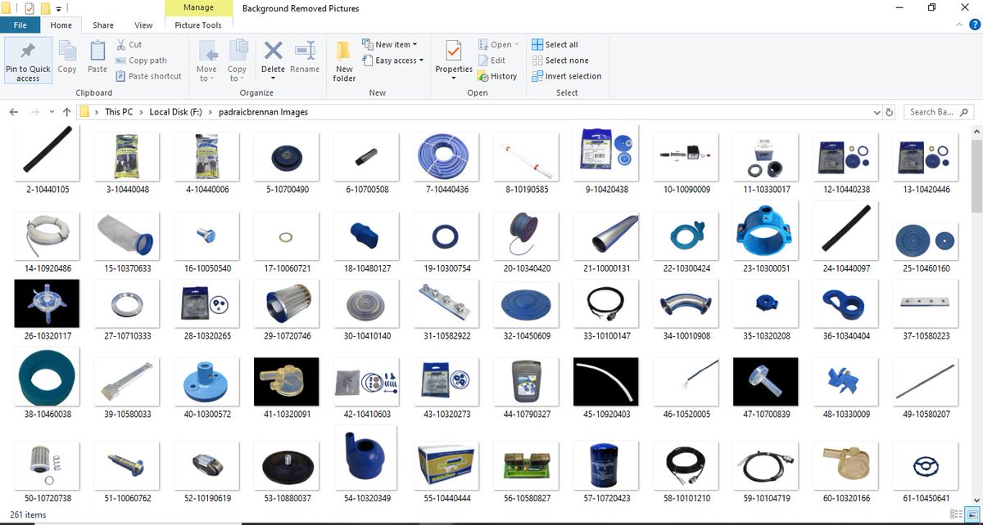The width and height of the screenshot is (983, 525).
Task: Click Select all
Action: [555, 45]
